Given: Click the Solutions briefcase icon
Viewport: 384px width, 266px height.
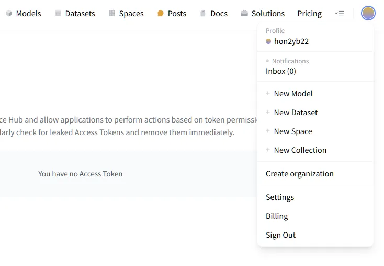Looking at the screenshot, I should click(244, 13).
